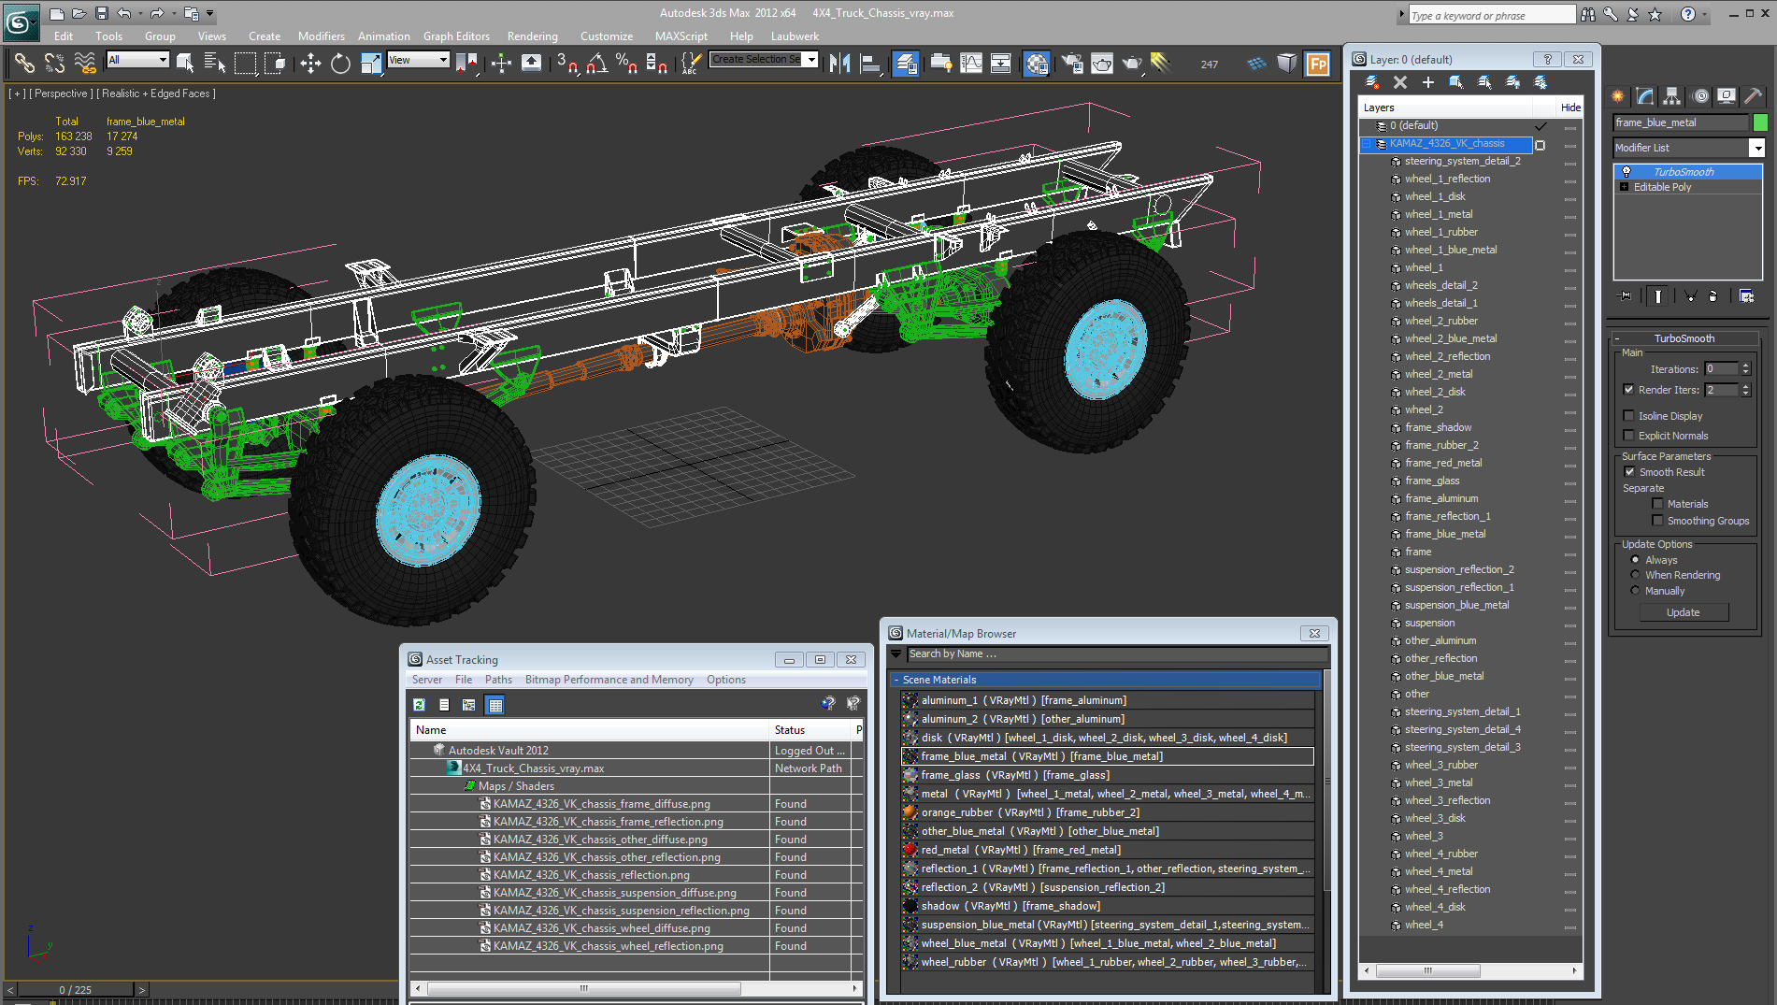This screenshot has width=1777, height=1005.
Task: Add selected objects to layer plus icon
Action: point(1427,82)
